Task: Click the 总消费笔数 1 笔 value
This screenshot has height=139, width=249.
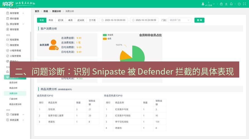Action: tap(78, 43)
